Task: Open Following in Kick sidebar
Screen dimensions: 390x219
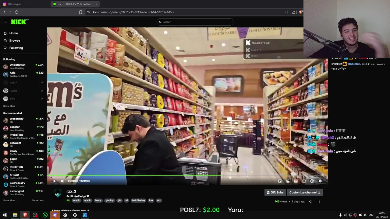Action: 23,48
